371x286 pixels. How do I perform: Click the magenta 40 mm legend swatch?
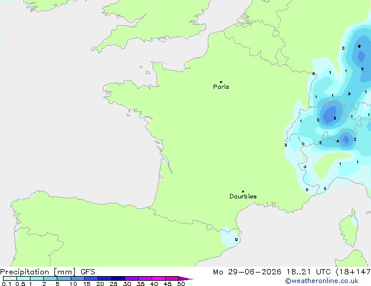pyautogui.click(x=159, y=278)
